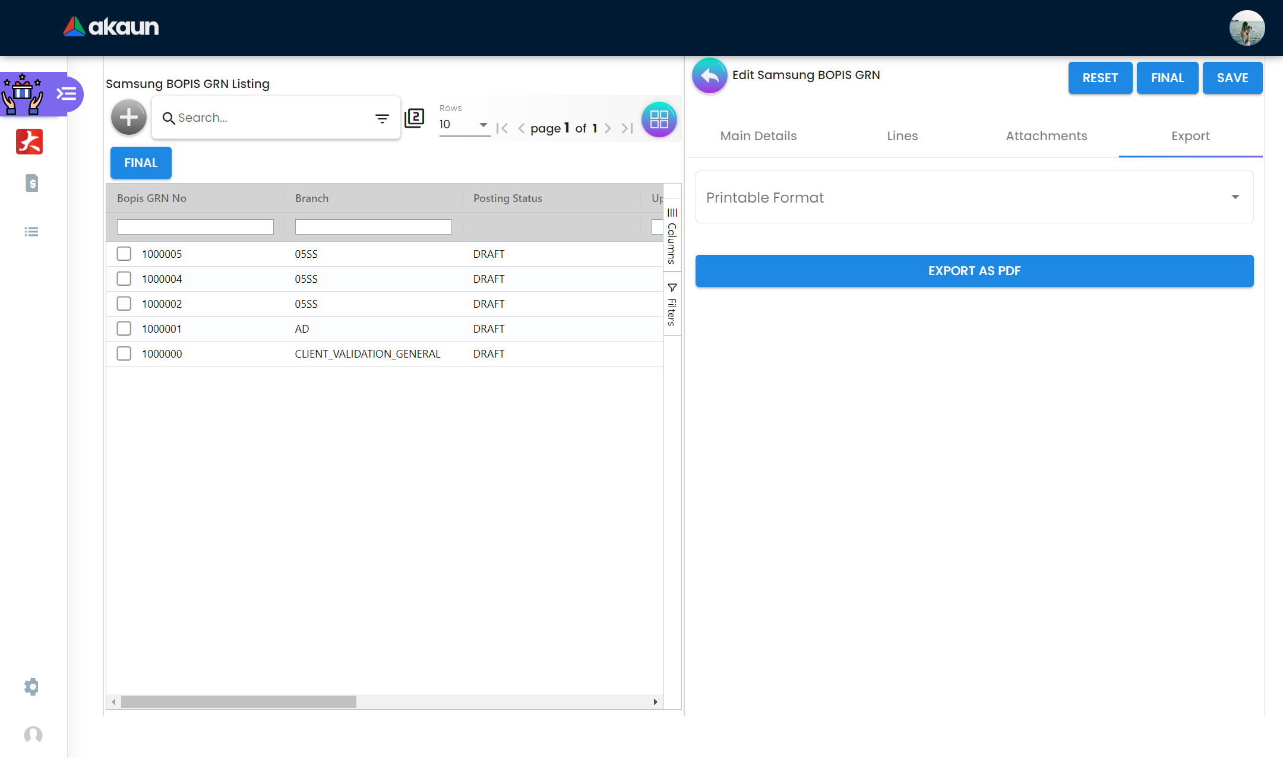The image size is (1283, 758).
Task: Open the document dollar sidebar icon
Action: [x=32, y=183]
